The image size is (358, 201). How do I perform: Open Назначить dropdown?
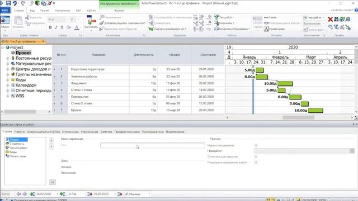point(224,23)
